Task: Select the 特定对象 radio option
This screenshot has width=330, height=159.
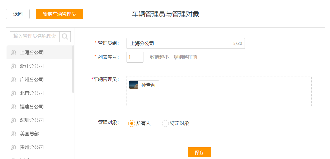Action: tap(165, 123)
